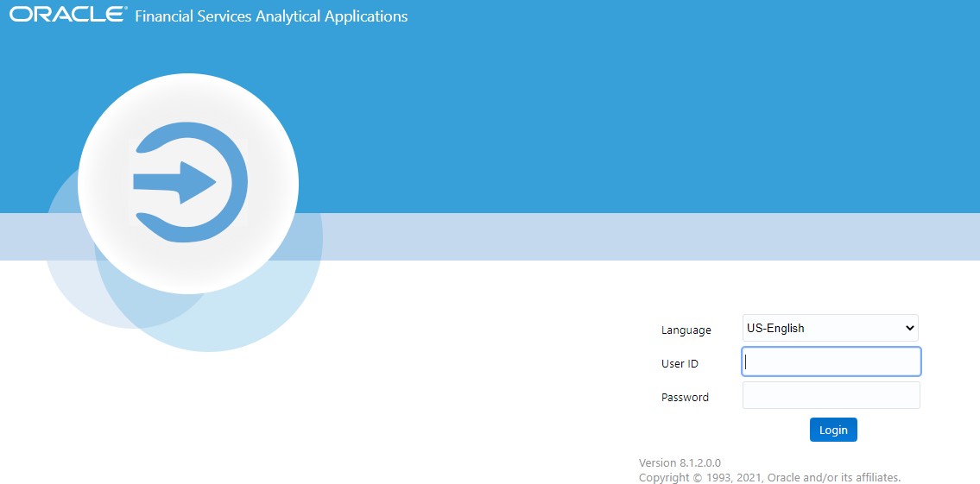Open the Language dropdown showing US-English

coord(830,328)
